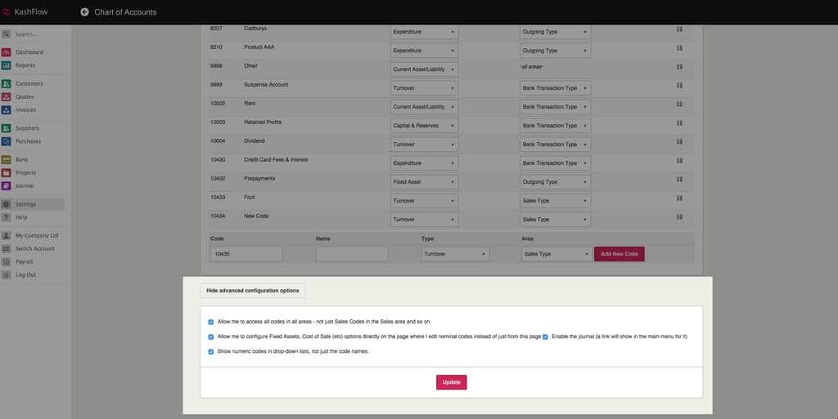The image size is (838, 419).
Task: Uncheck 'Enable the journal' checkbox
Action: click(x=545, y=337)
